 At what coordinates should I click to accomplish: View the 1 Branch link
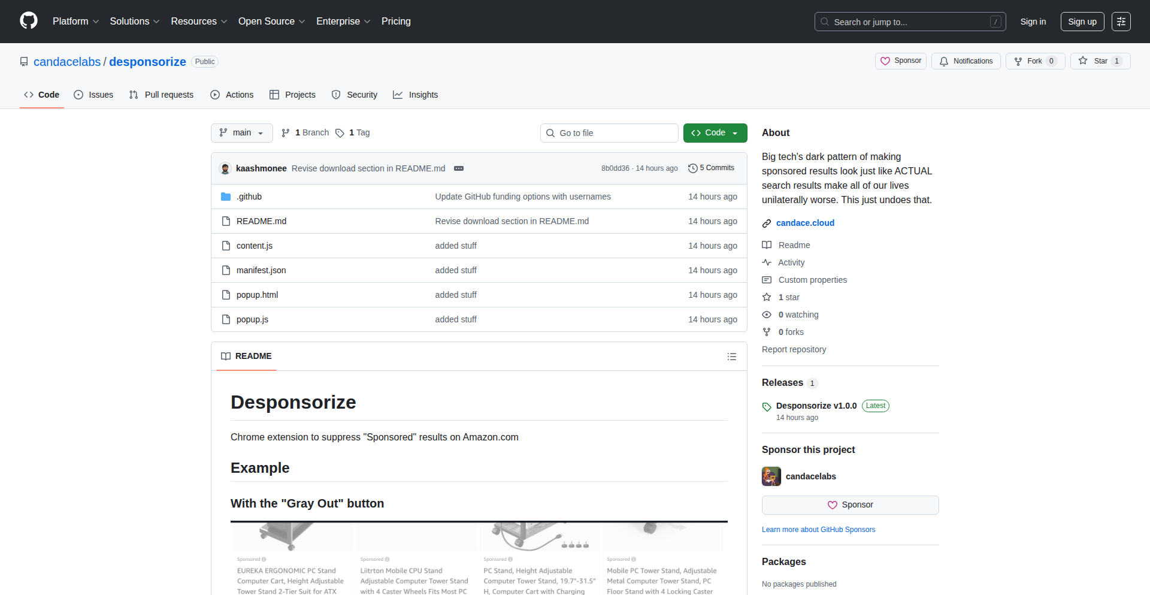[x=305, y=133]
